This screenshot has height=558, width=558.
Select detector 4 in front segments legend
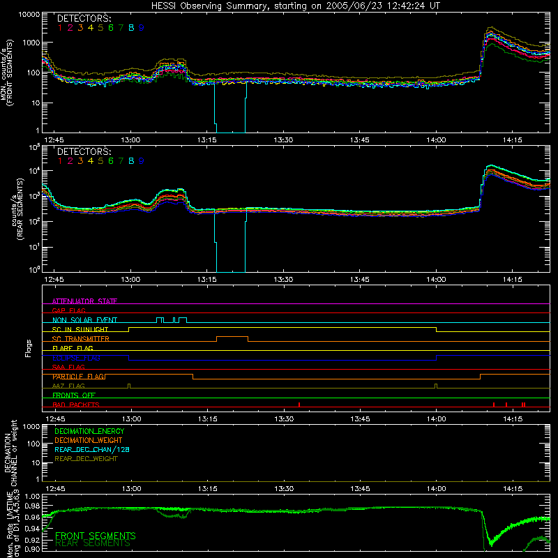[x=91, y=28]
